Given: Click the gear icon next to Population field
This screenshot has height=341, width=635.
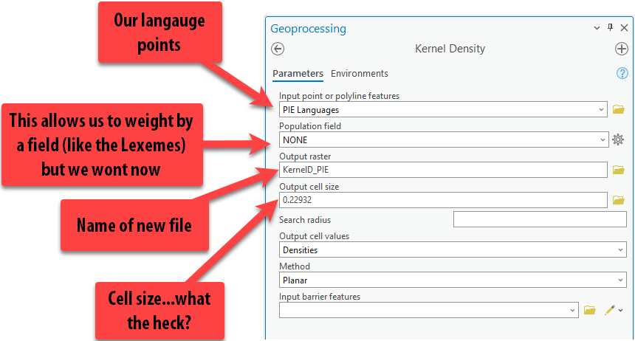Looking at the screenshot, I should click(619, 139).
